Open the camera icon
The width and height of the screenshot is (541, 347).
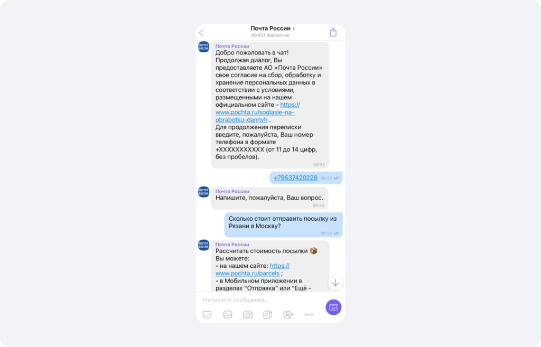point(248,315)
